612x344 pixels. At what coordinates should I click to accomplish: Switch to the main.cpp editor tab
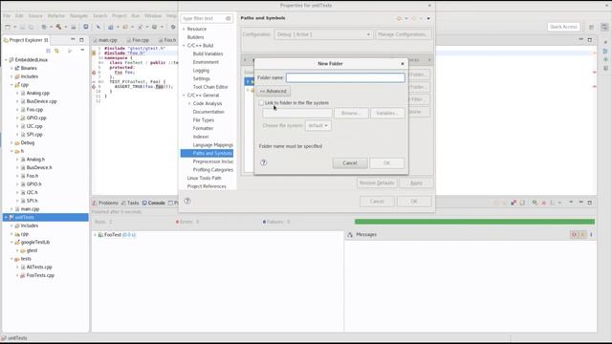click(x=105, y=40)
